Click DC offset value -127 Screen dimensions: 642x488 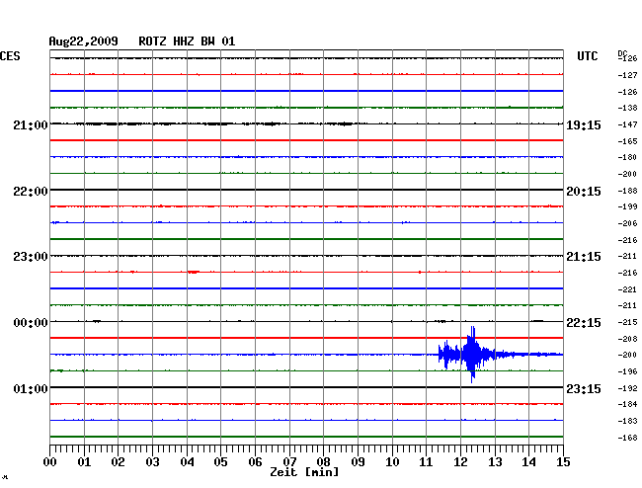[x=627, y=75]
